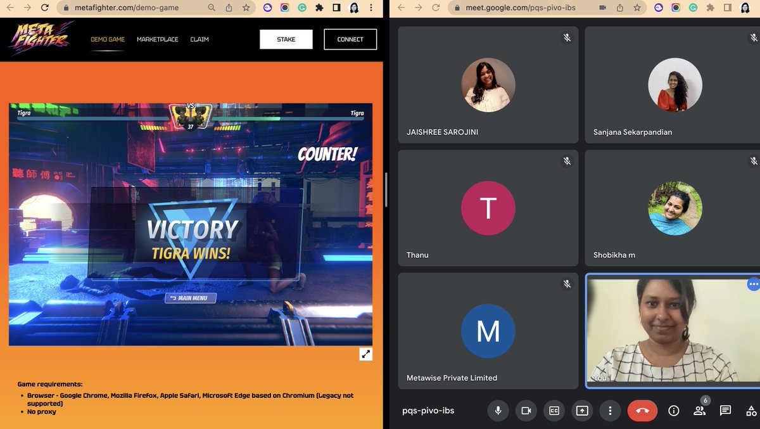Reload the metafighter demo-game page
The height and width of the screenshot is (429, 760).
(x=44, y=8)
